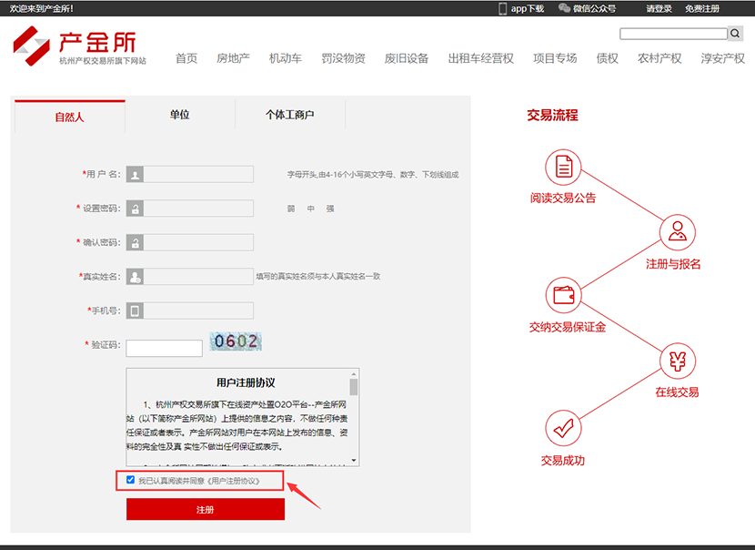Screen dimensions: 755x550
Task: Click agreement scrollbar up arrow
Action: point(353,374)
